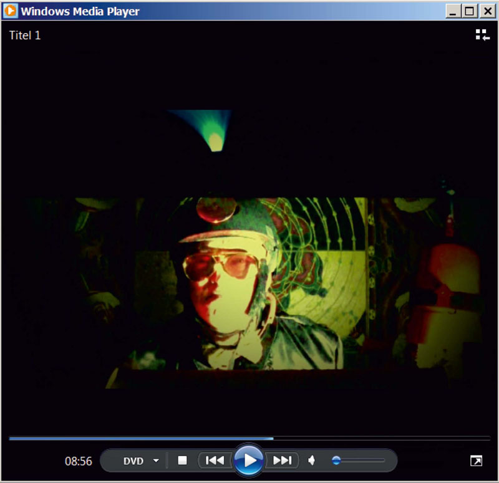
Task: Adjust the volume slider
Action: (x=358, y=460)
